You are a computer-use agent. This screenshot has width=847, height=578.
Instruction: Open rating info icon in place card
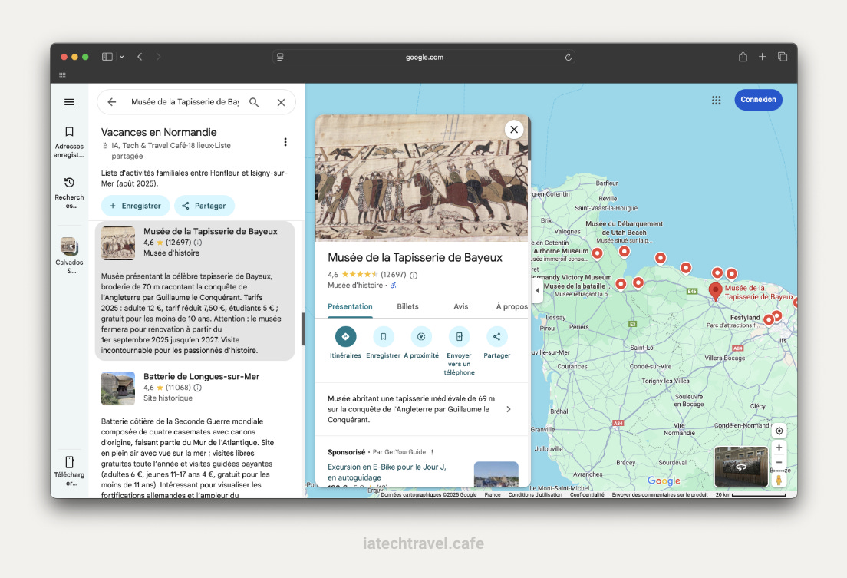coord(414,276)
